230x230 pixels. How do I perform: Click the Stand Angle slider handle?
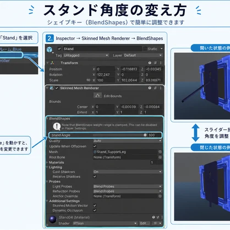[145, 135]
